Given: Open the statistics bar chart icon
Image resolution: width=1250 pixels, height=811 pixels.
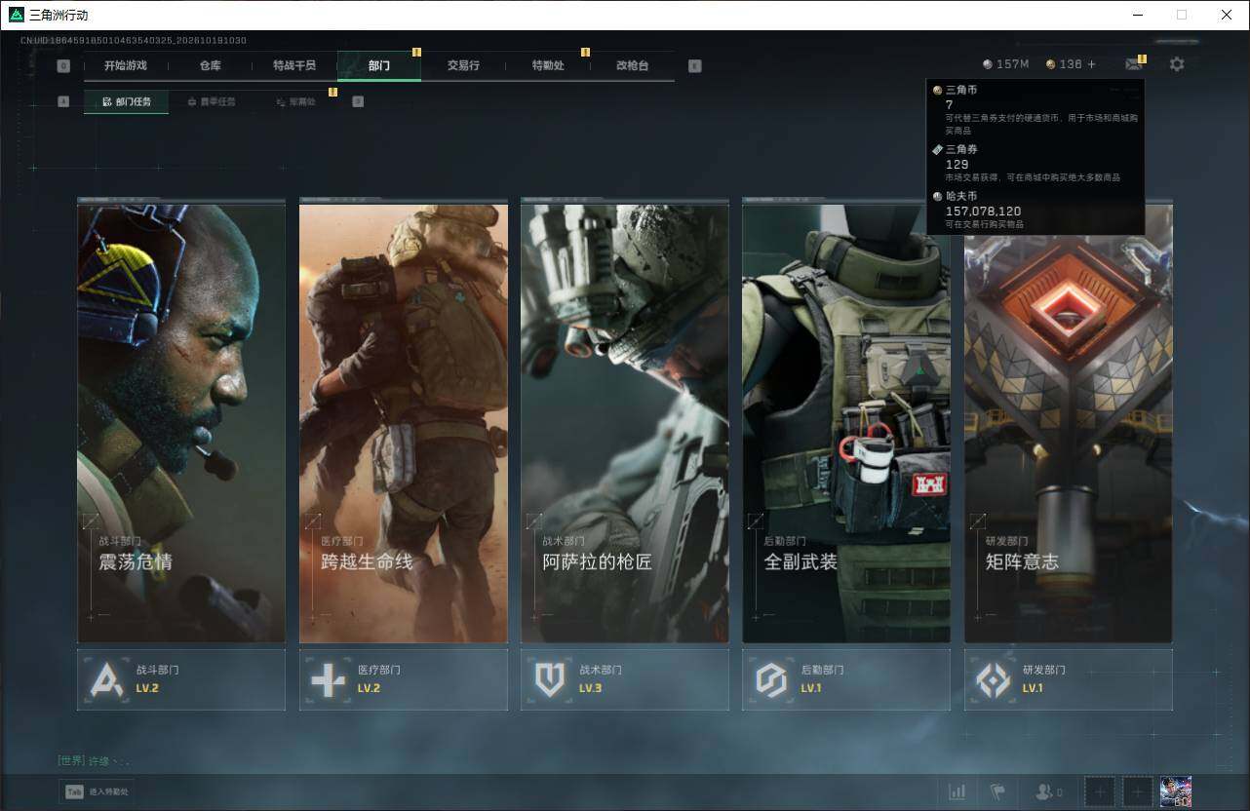Looking at the screenshot, I should [x=957, y=792].
